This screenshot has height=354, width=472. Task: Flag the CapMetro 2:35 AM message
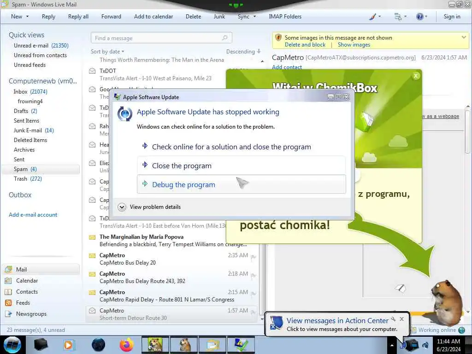pos(254,257)
